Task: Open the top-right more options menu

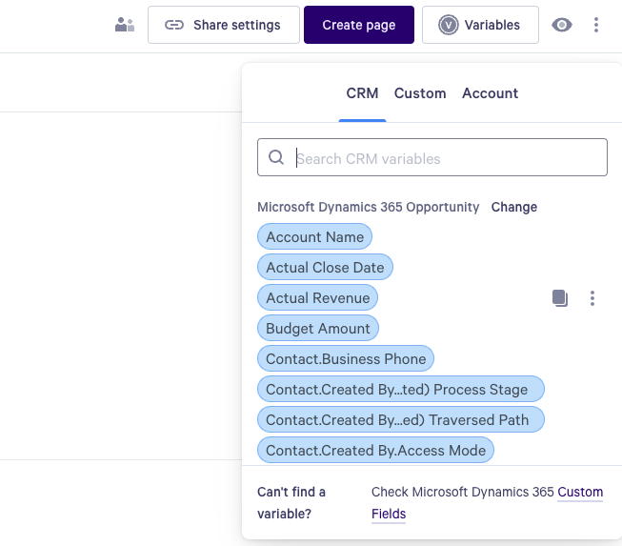Action: [596, 25]
